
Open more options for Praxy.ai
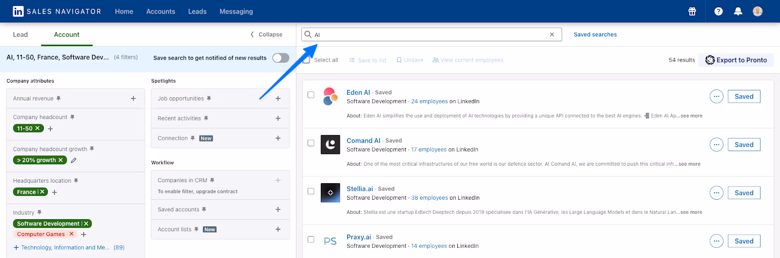click(716, 241)
